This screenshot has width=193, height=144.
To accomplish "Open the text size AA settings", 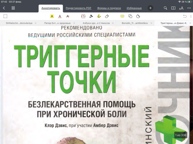I will click(181, 8).
